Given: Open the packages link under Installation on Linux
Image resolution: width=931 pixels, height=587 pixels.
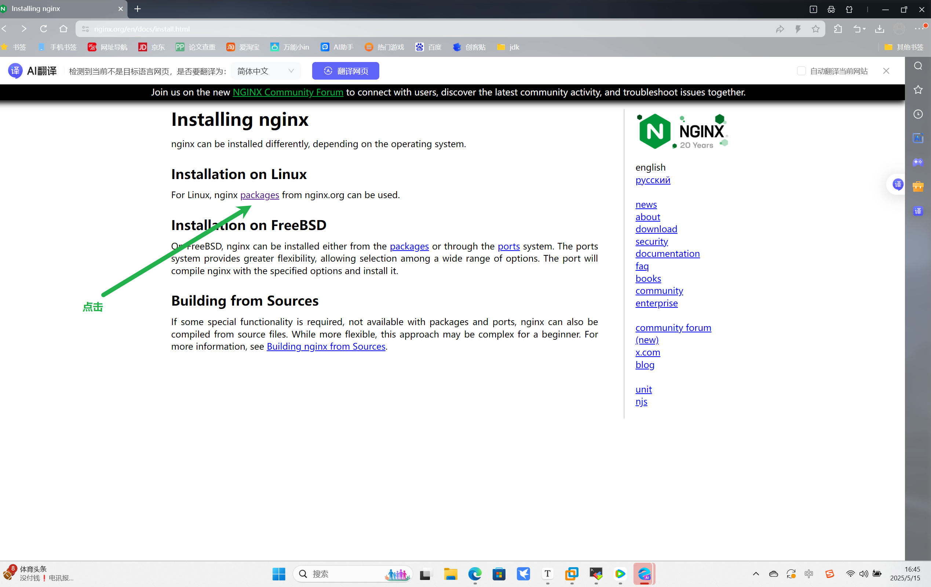Looking at the screenshot, I should coord(259,195).
